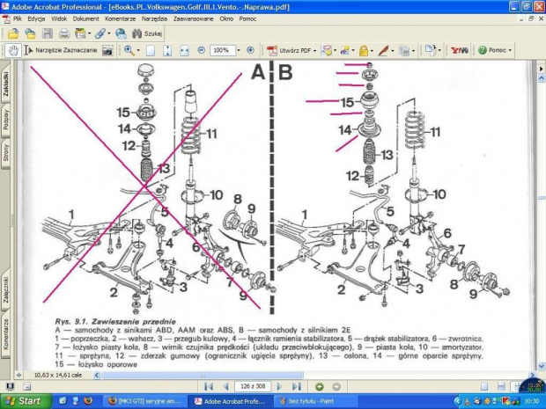Switch to the Załączniki side tab
The width and height of the screenshot is (546, 409).
[5, 289]
